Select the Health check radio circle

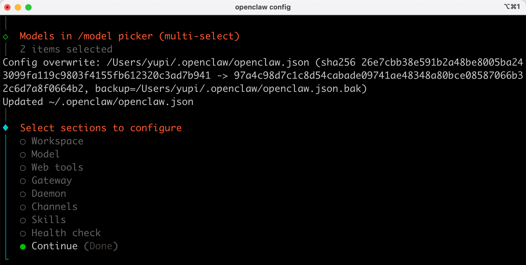pos(23,234)
